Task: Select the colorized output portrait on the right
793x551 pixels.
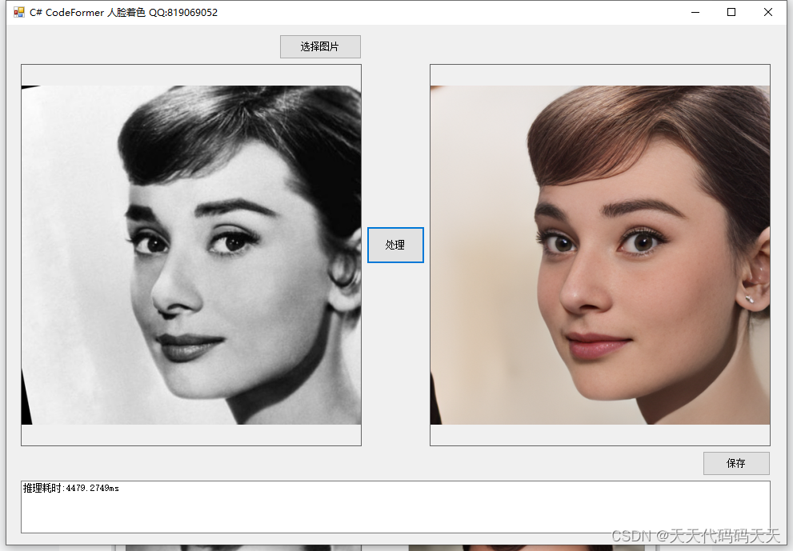Action: pos(599,254)
